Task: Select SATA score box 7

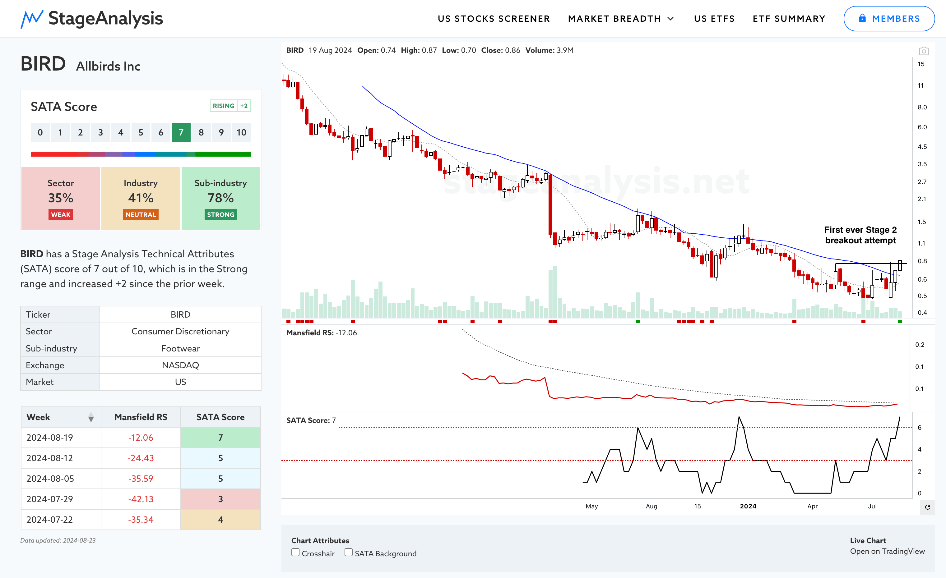Action: (181, 132)
